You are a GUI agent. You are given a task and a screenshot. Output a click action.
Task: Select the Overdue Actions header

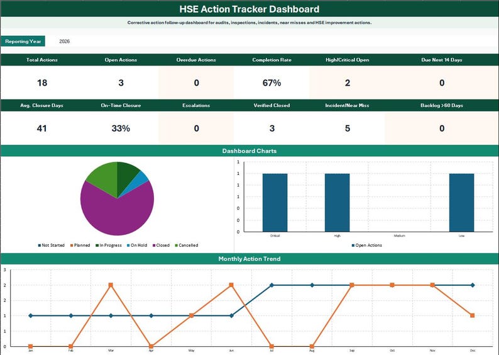[196, 60]
